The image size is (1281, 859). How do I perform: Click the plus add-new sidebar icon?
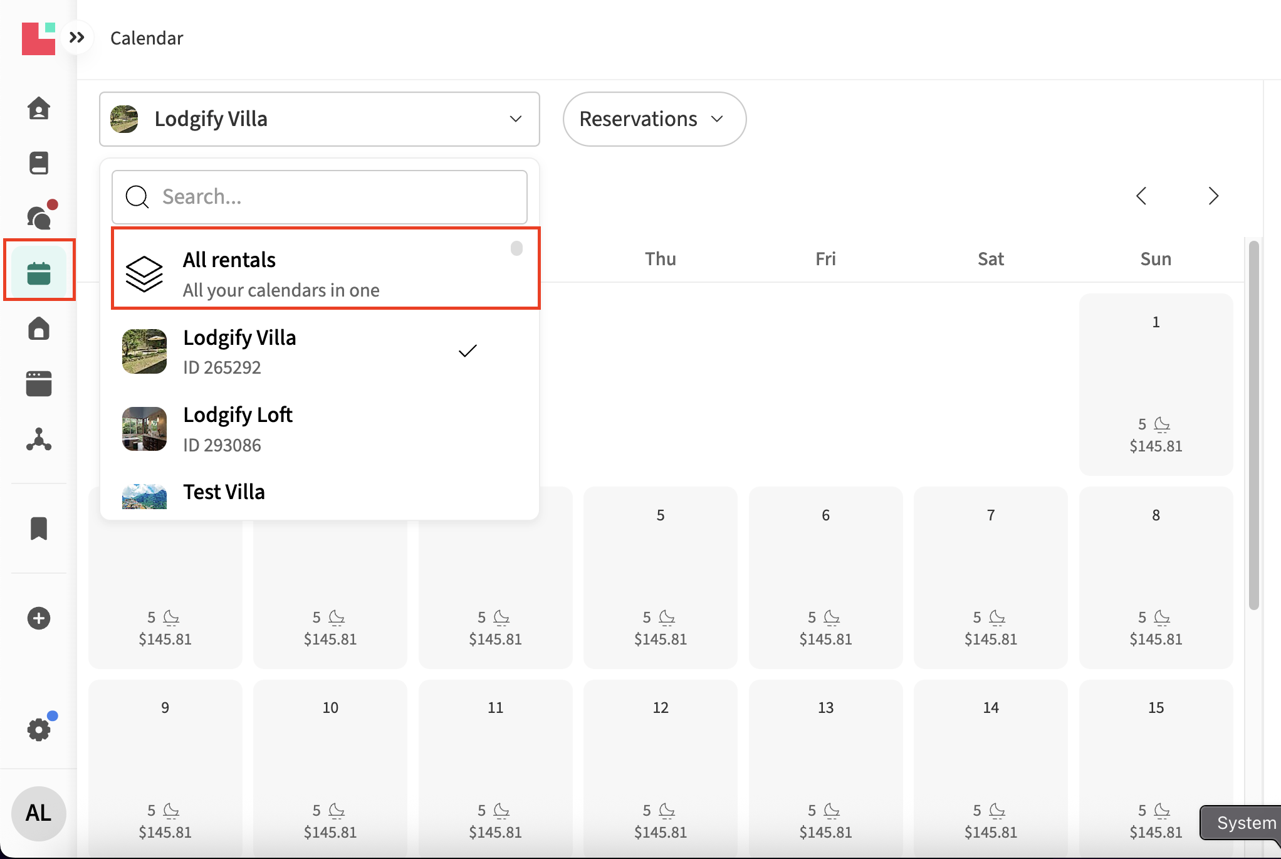click(39, 618)
